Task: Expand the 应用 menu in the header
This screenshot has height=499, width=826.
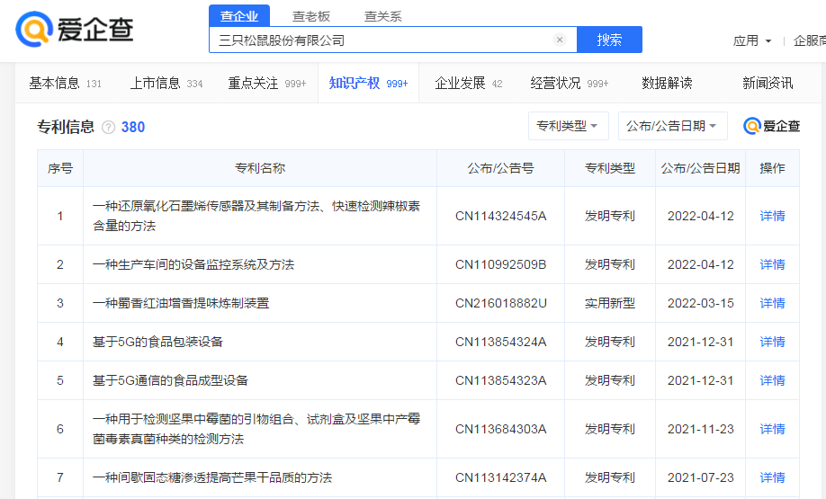Action: coord(752,40)
